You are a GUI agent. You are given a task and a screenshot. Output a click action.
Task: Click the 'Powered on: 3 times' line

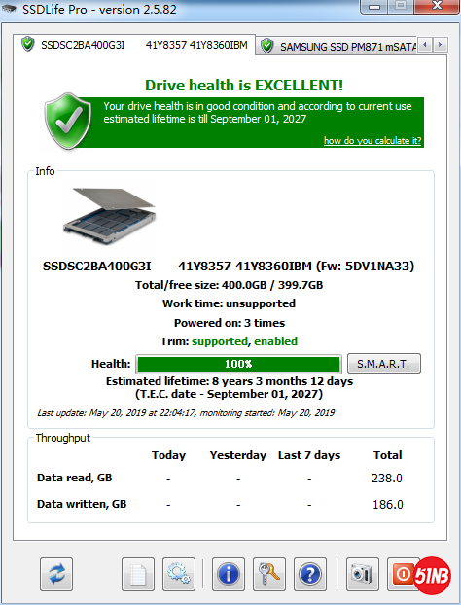(230, 323)
